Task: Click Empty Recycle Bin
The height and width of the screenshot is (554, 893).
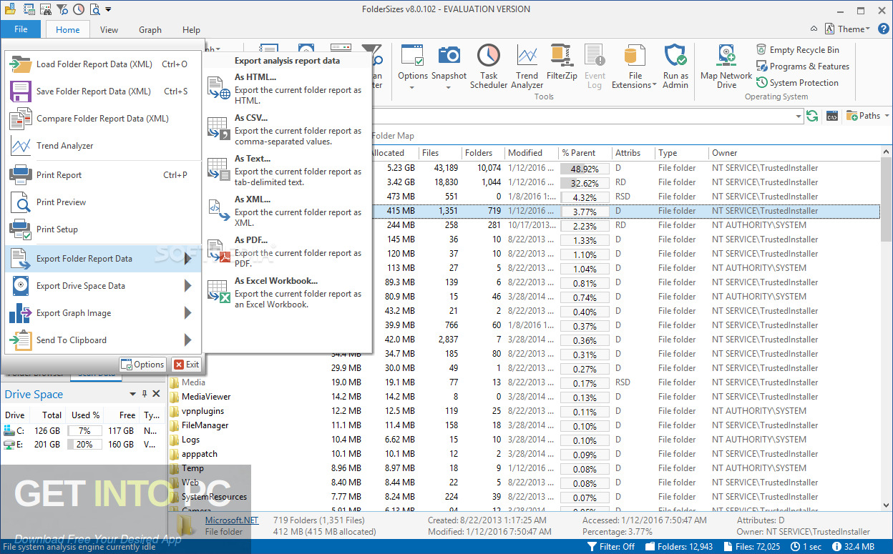Action: click(x=798, y=49)
